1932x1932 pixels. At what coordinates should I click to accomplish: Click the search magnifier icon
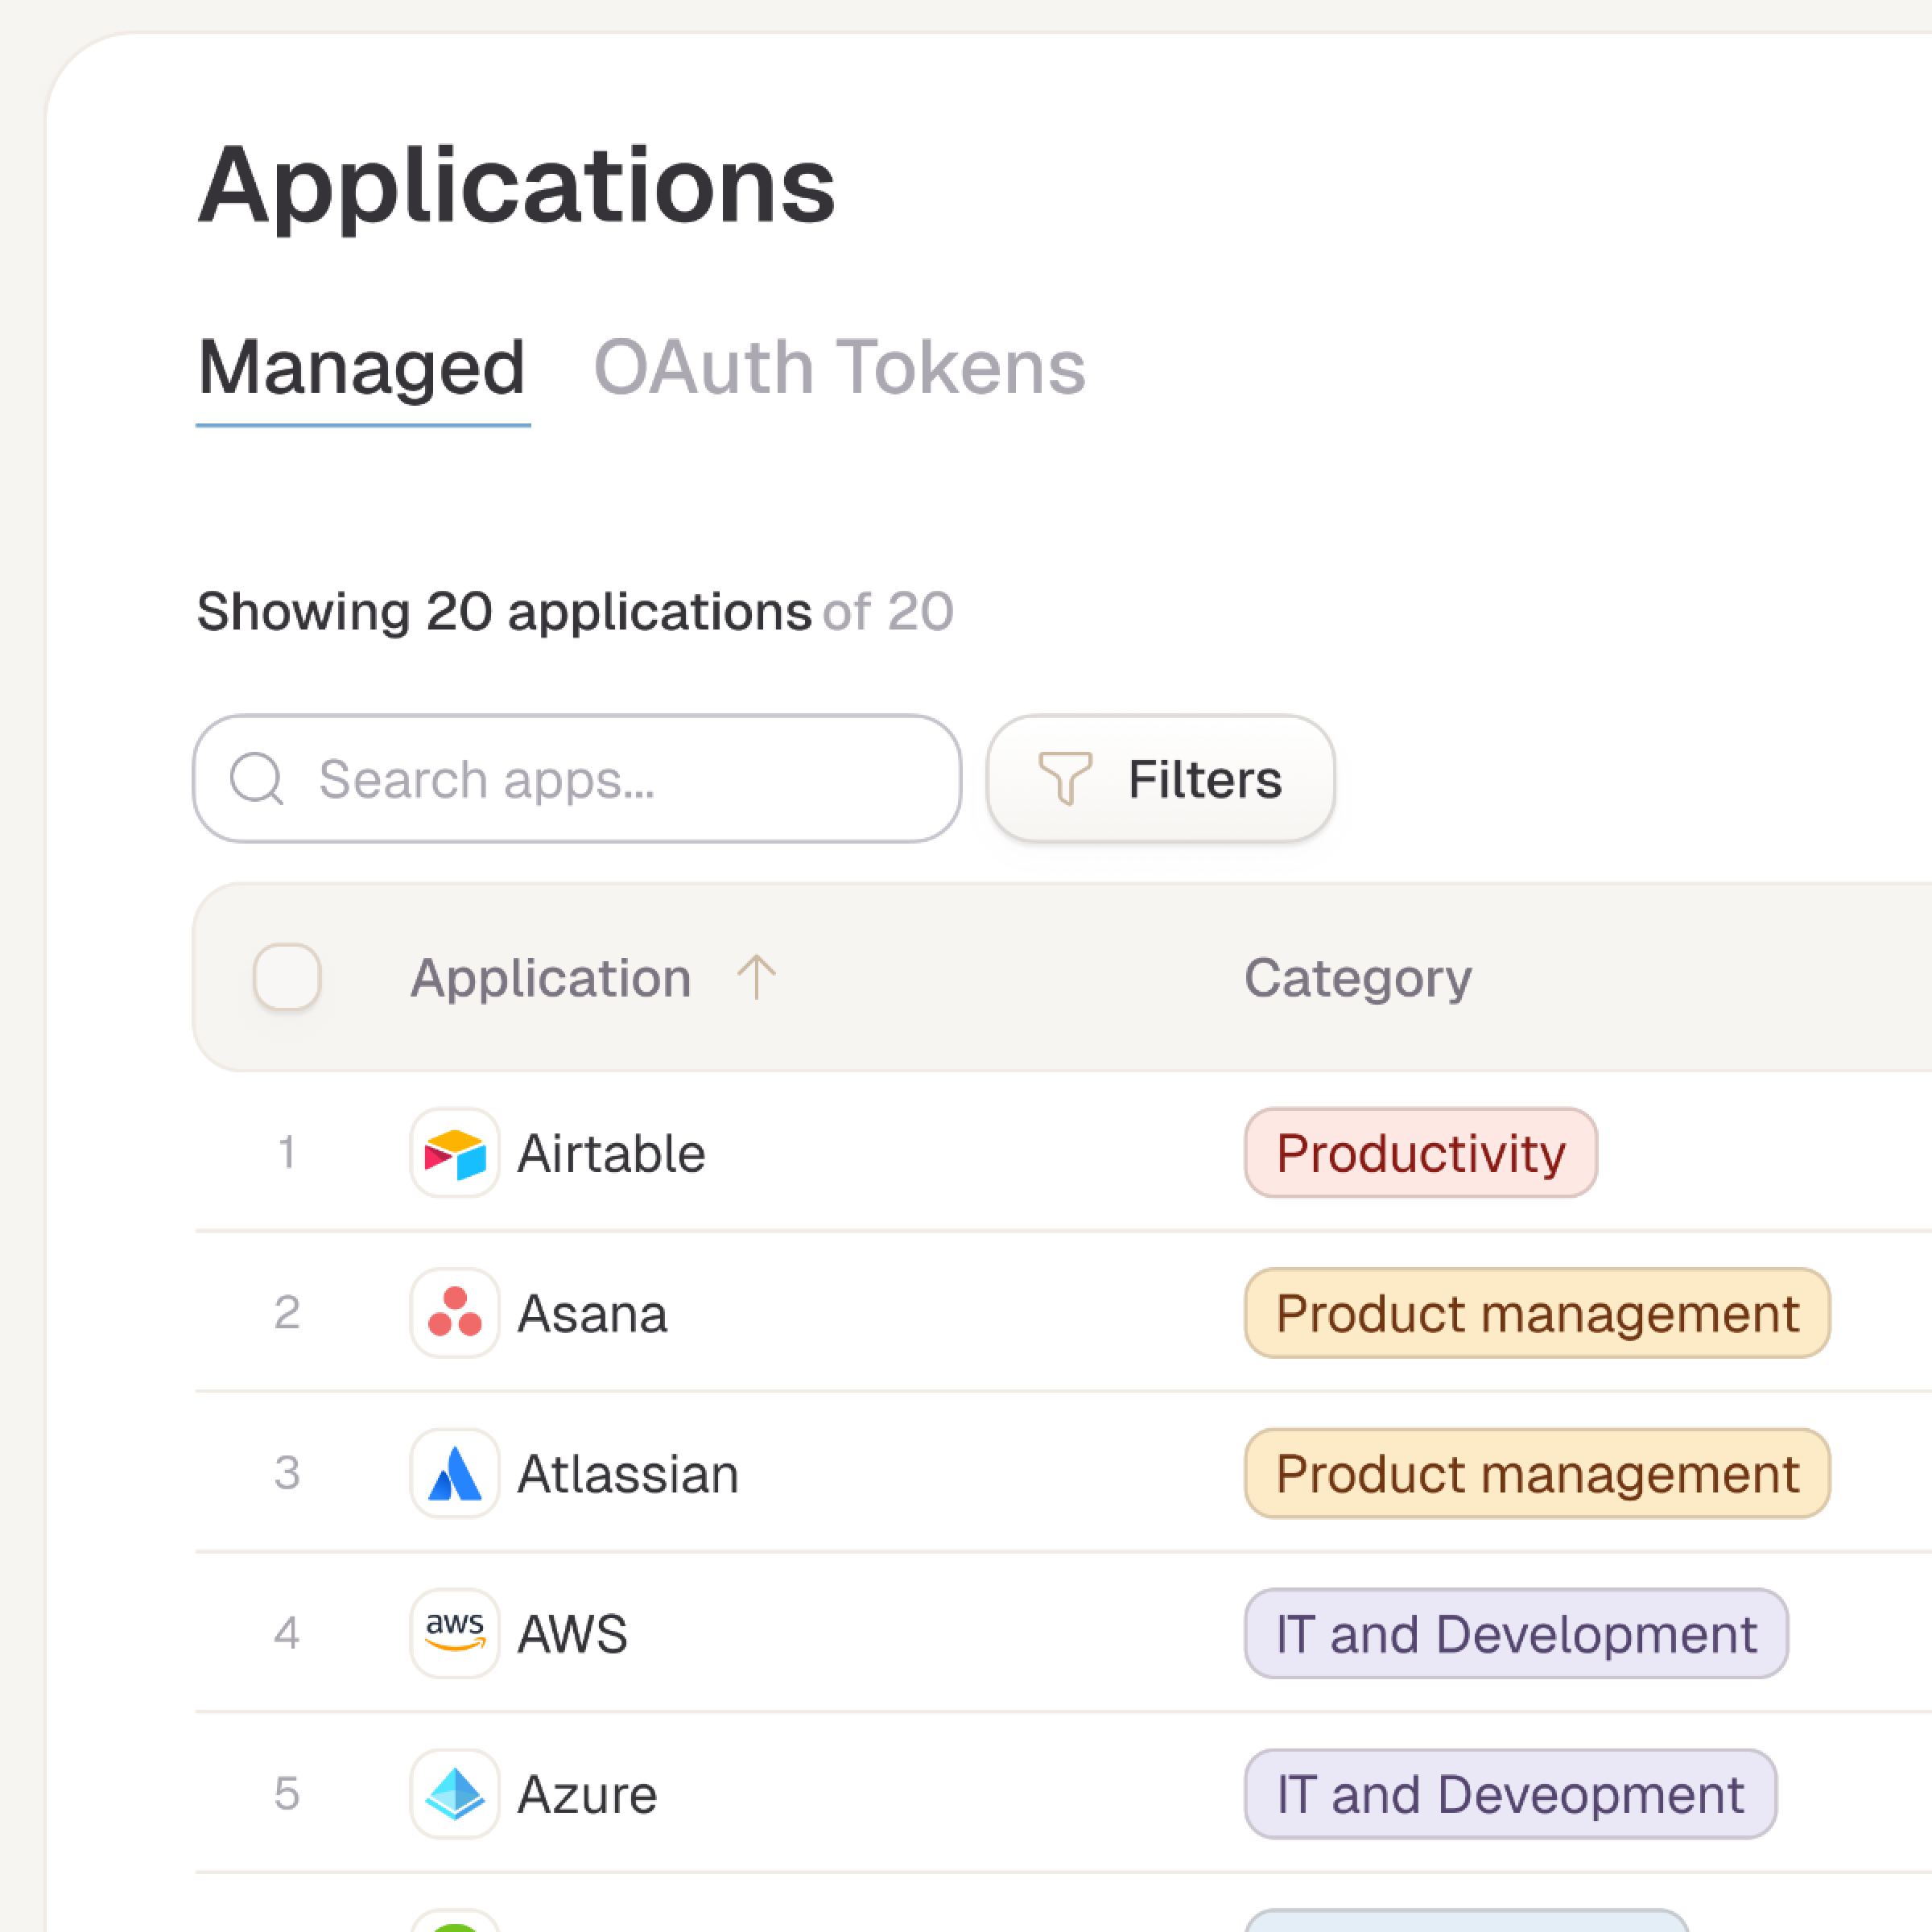point(257,778)
